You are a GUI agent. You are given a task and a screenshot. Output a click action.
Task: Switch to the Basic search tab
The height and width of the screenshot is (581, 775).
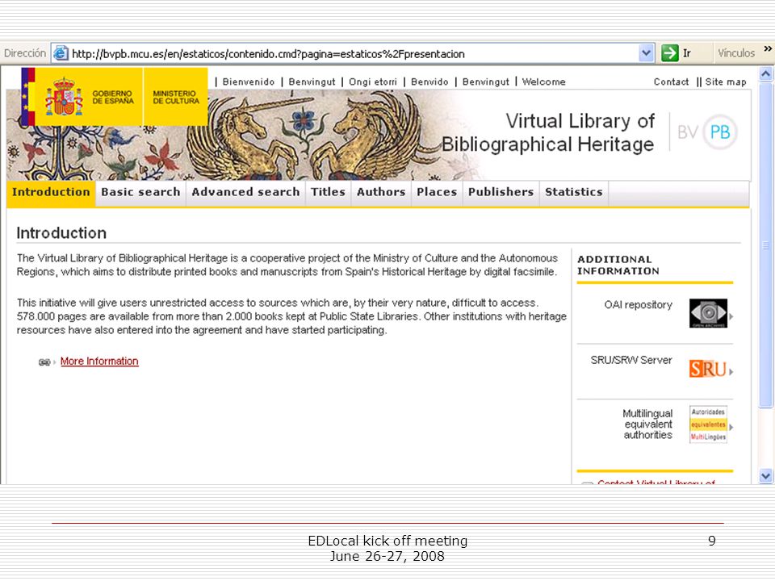pyautogui.click(x=140, y=192)
